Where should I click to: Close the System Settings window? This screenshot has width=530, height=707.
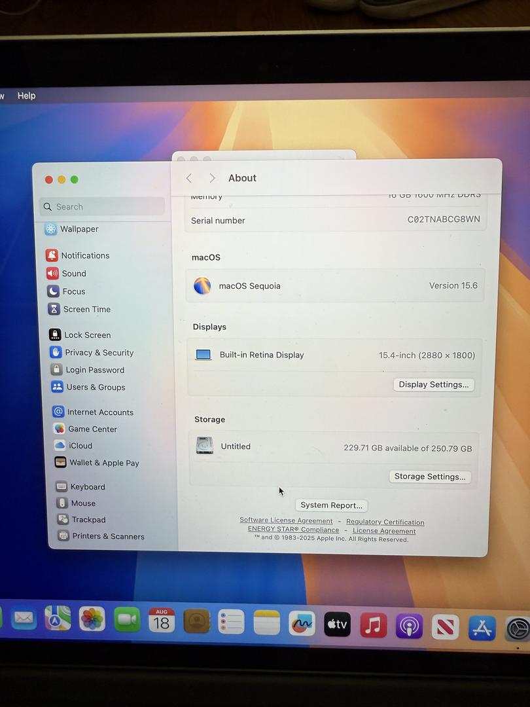(x=49, y=179)
